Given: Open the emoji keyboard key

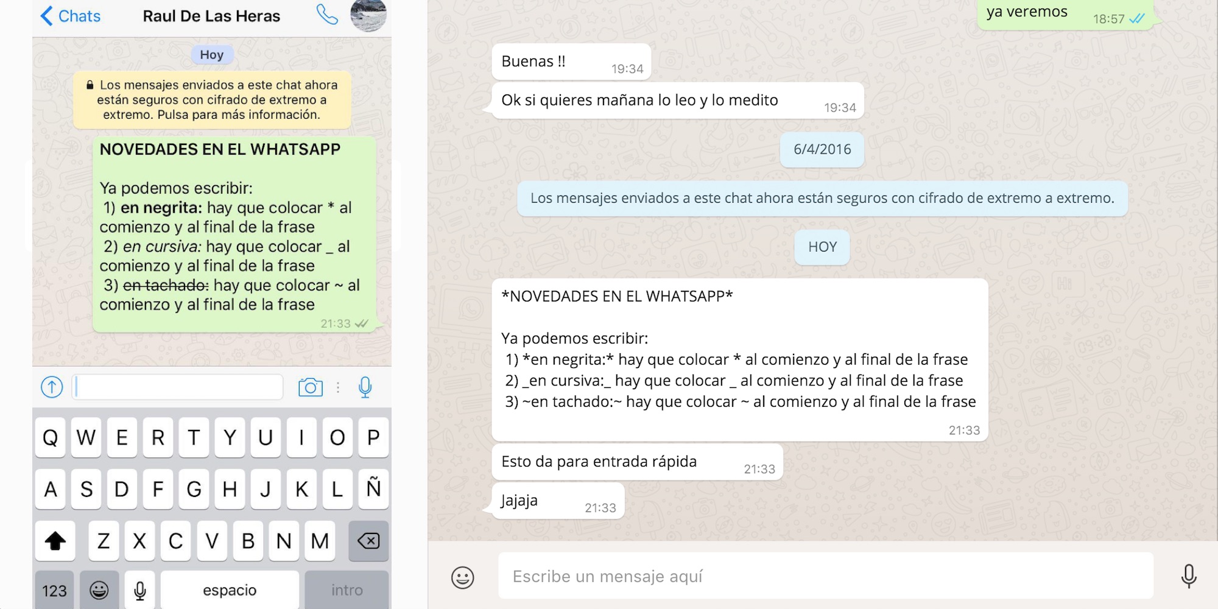Looking at the screenshot, I should point(99,590).
